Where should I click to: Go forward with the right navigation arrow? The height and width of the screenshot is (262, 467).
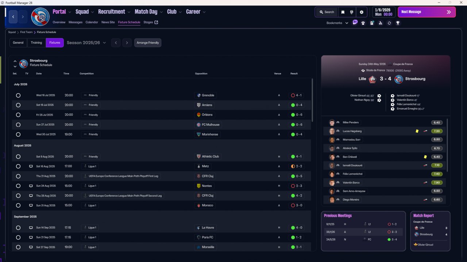coord(23,17)
